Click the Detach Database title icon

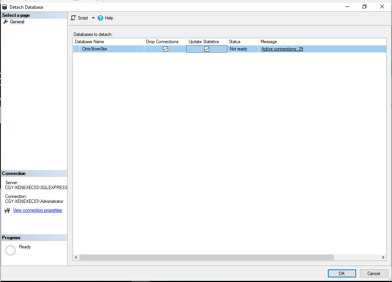click(x=5, y=7)
